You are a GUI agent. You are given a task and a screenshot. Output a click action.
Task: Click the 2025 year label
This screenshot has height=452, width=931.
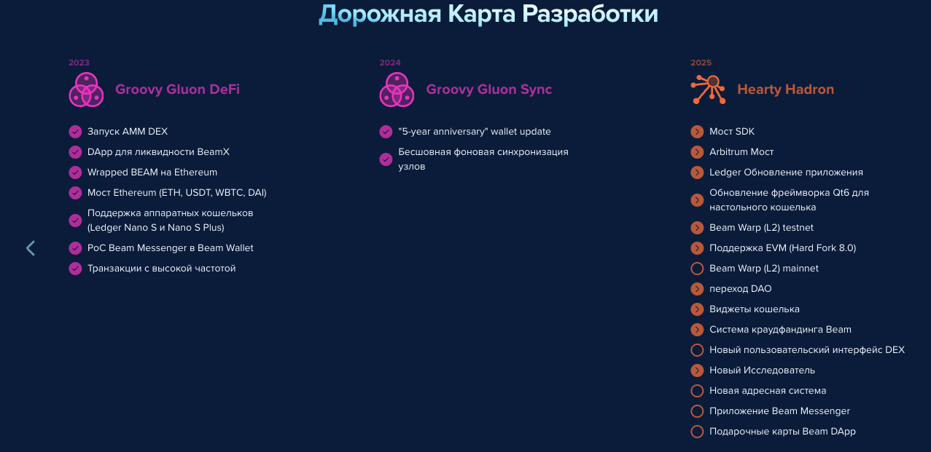701,63
